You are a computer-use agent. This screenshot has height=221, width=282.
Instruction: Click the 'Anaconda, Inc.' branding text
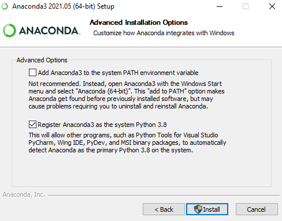[x=24, y=194]
